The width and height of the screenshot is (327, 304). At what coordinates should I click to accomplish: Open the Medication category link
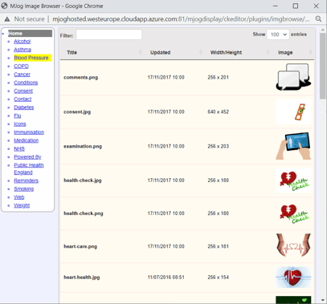(26, 140)
